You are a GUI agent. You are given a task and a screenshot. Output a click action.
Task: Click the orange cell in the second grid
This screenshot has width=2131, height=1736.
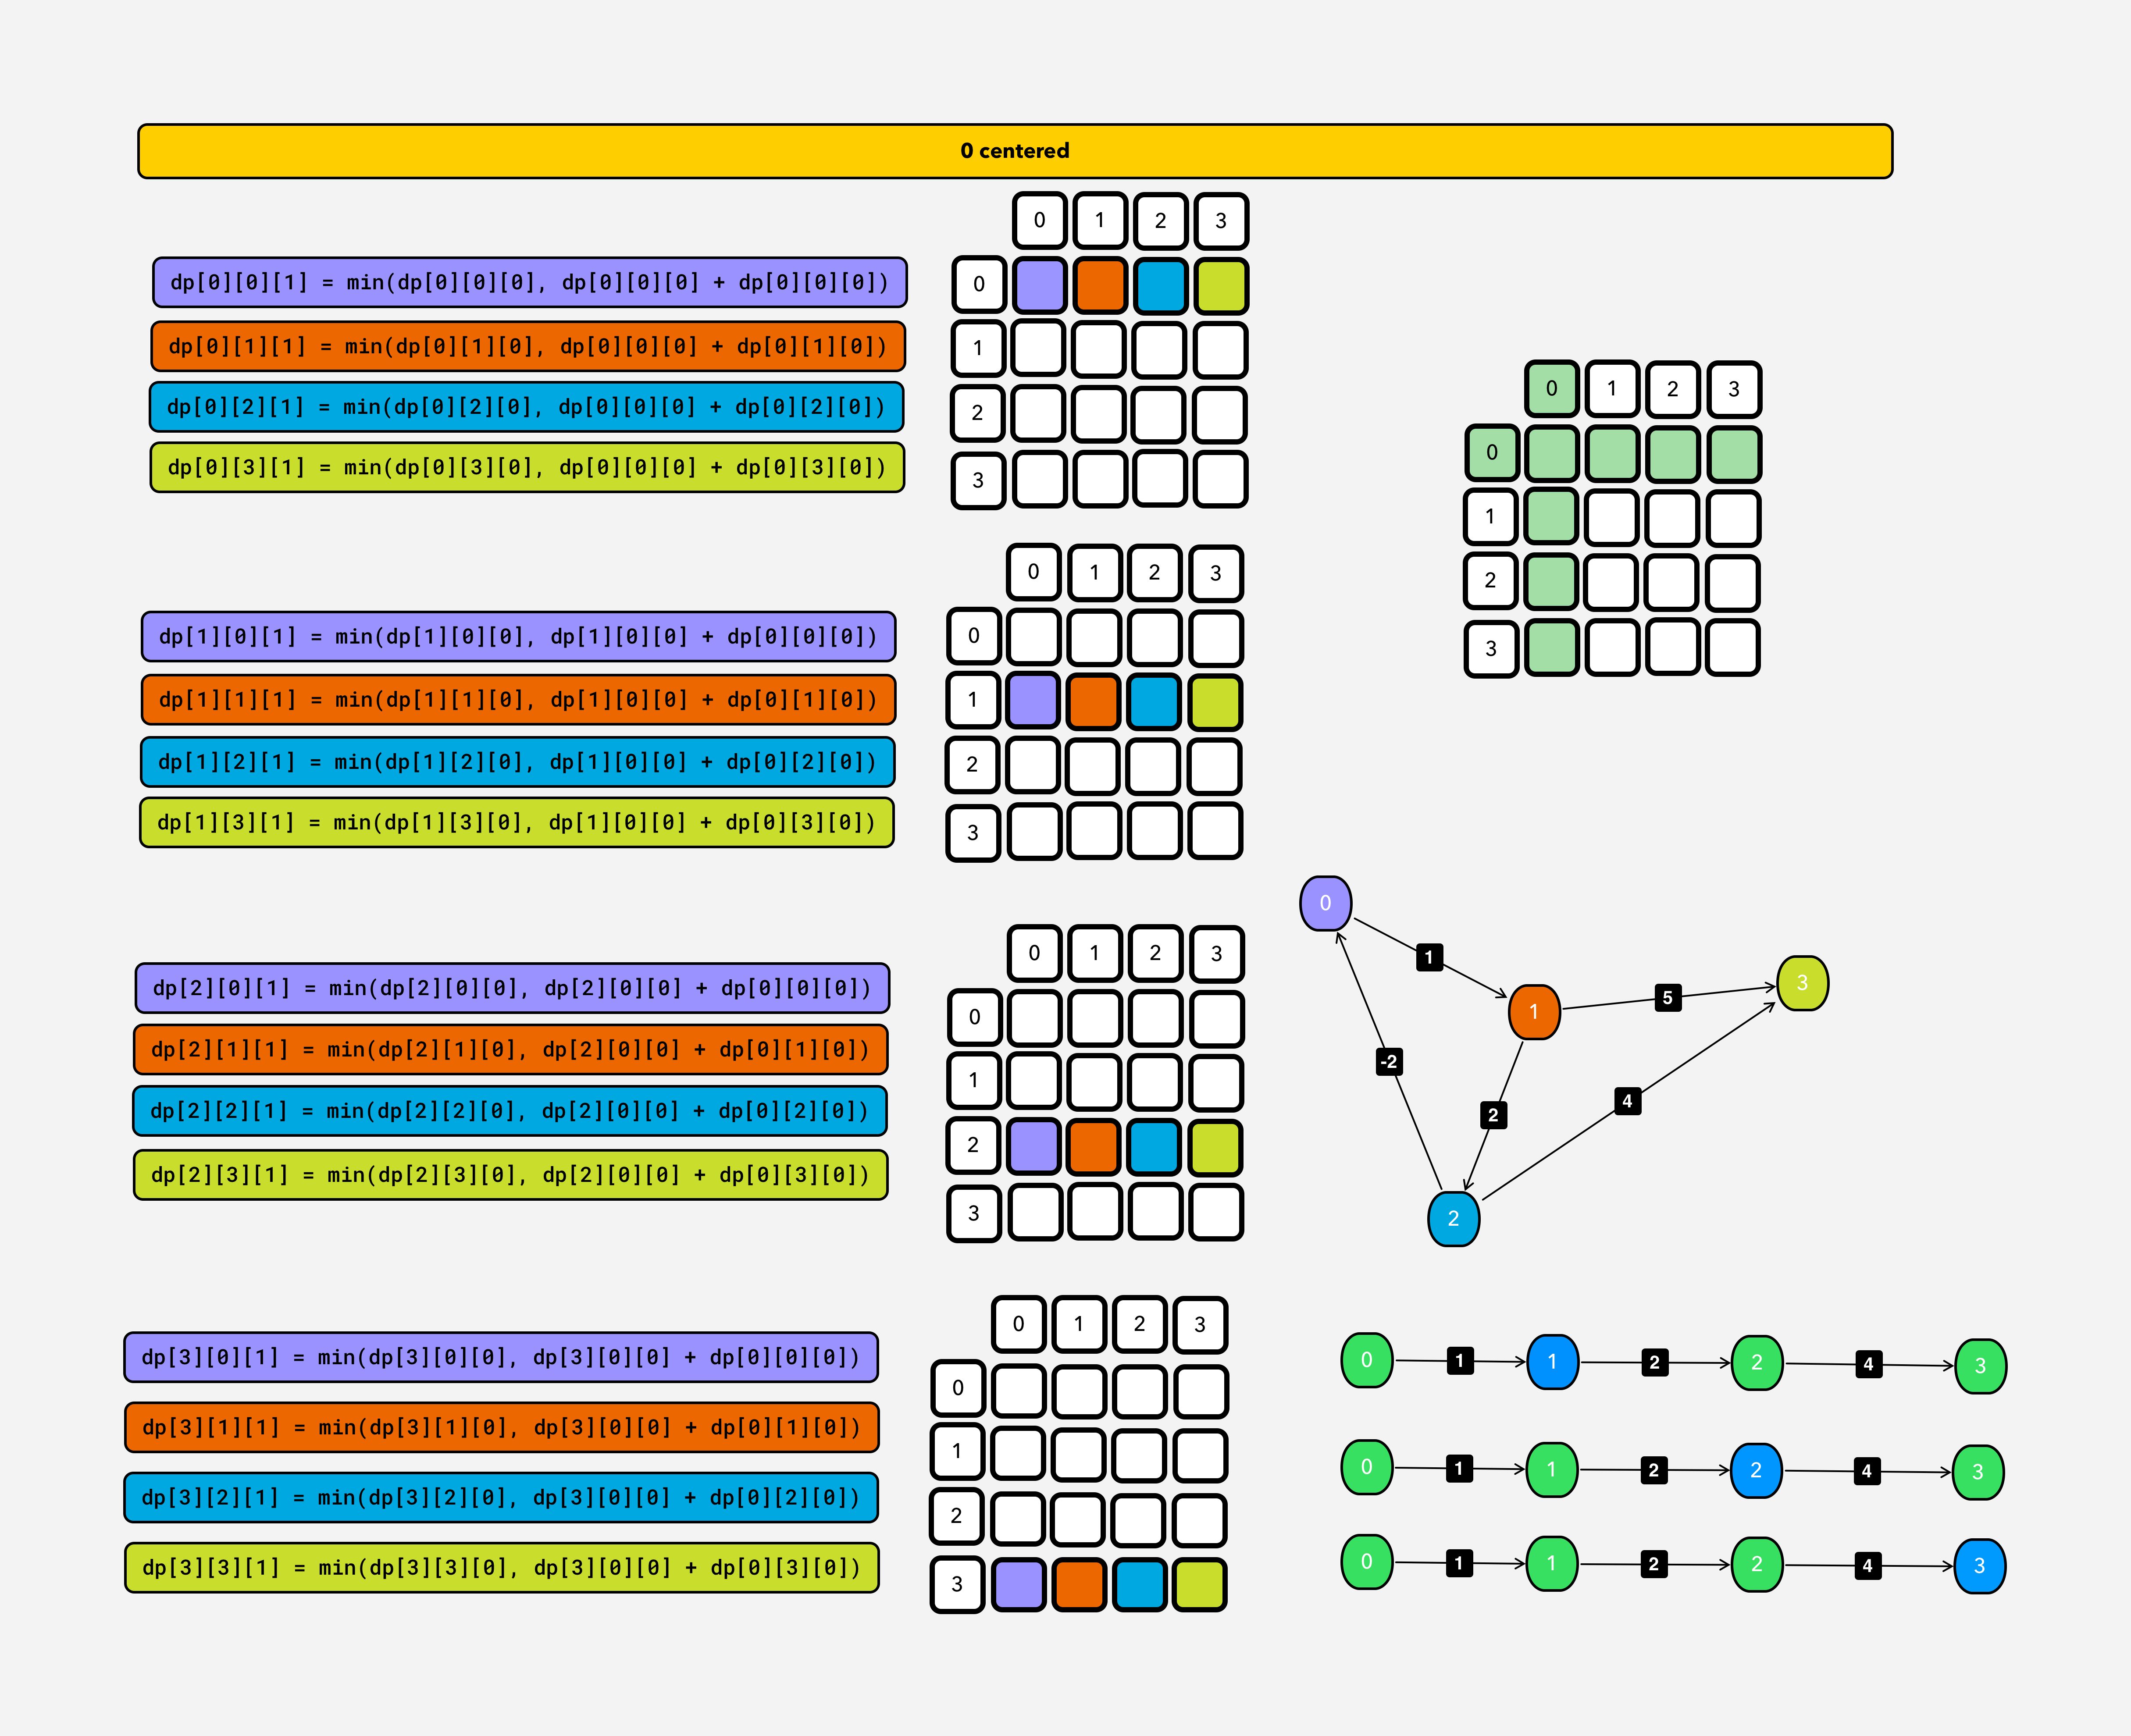1093,700
